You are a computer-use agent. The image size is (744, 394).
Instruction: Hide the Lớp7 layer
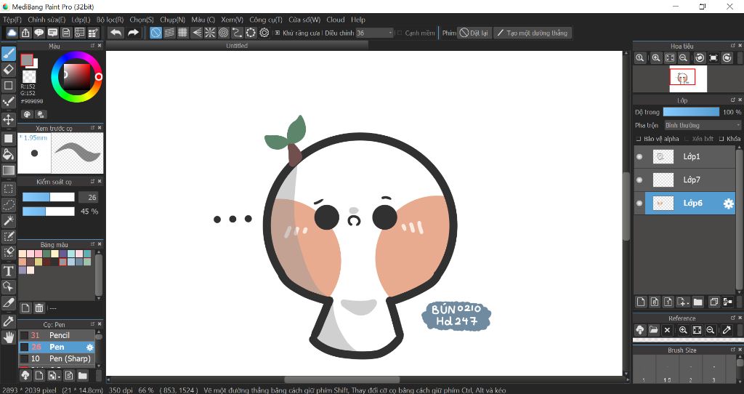[x=639, y=180]
